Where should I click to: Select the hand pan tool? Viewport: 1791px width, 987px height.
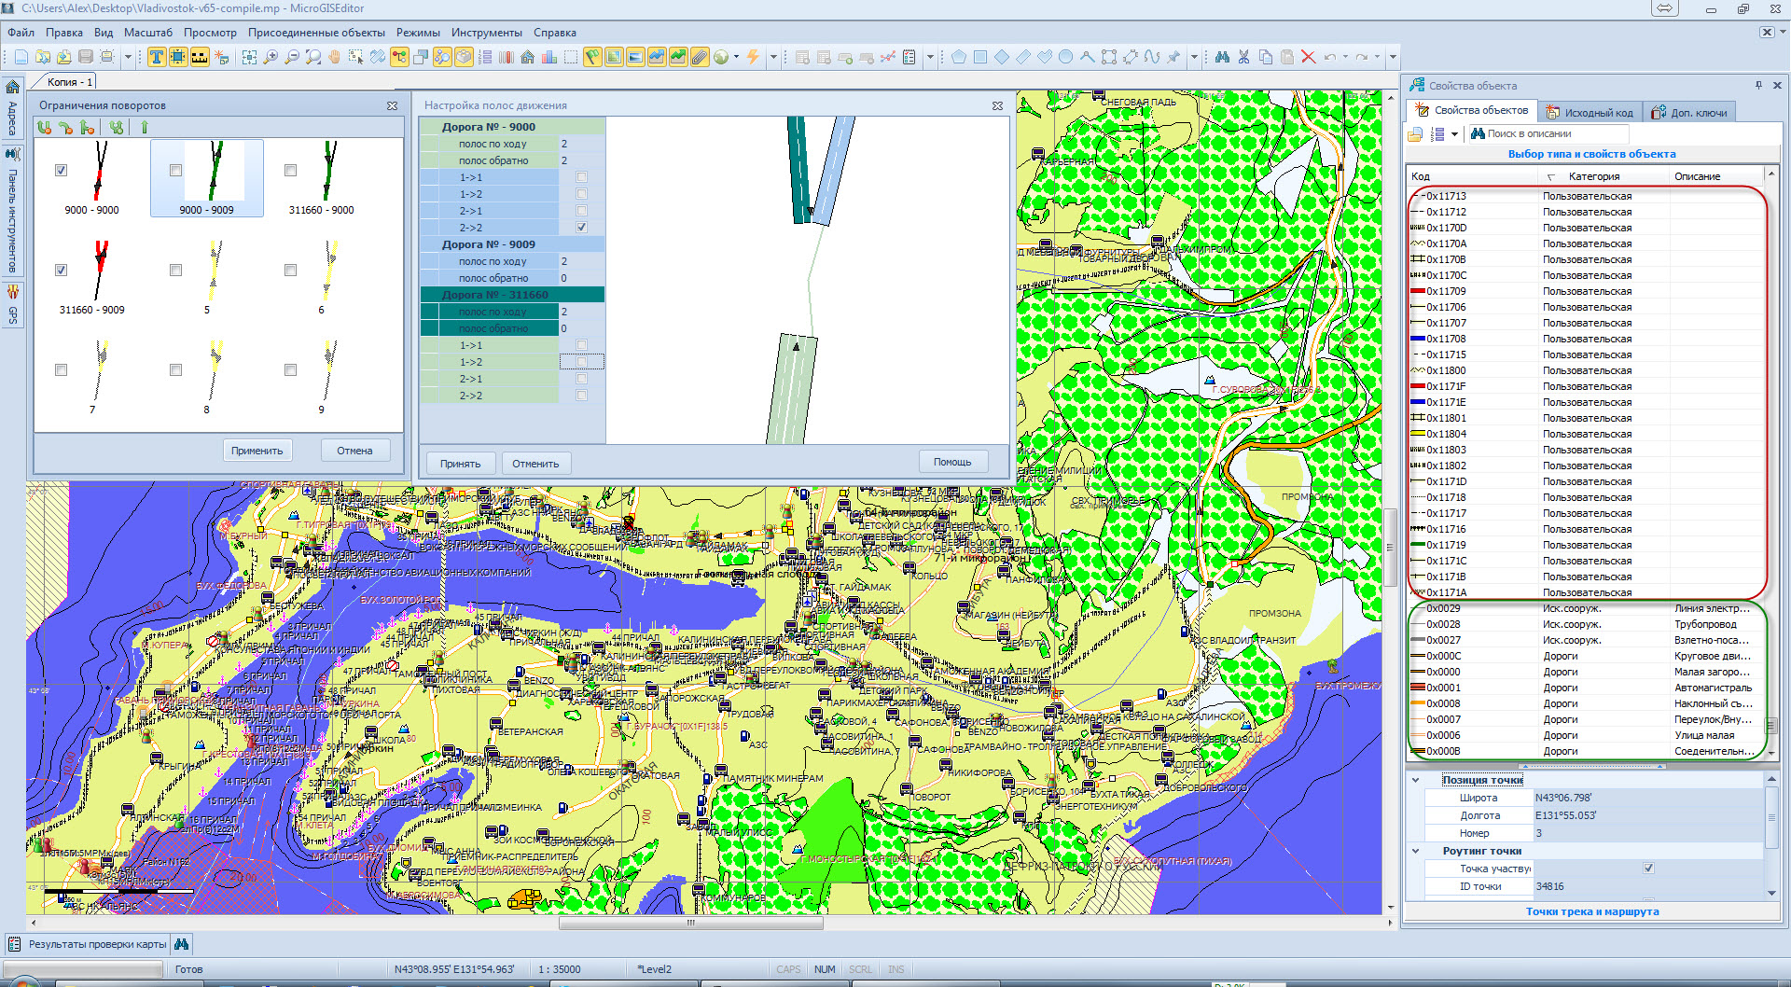(x=334, y=58)
